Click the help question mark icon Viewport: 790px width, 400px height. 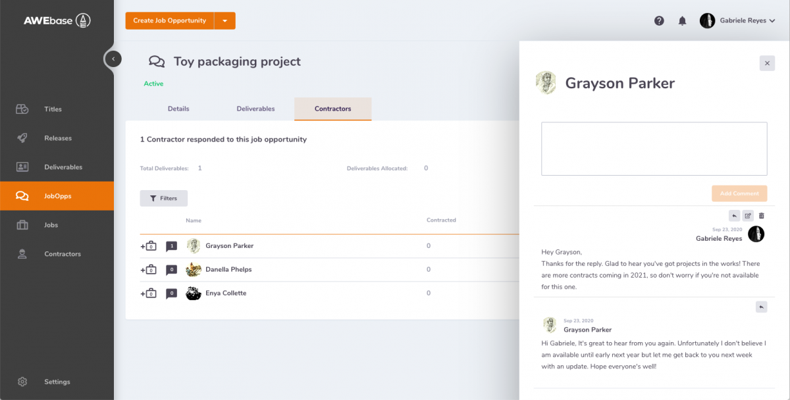point(659,21)
